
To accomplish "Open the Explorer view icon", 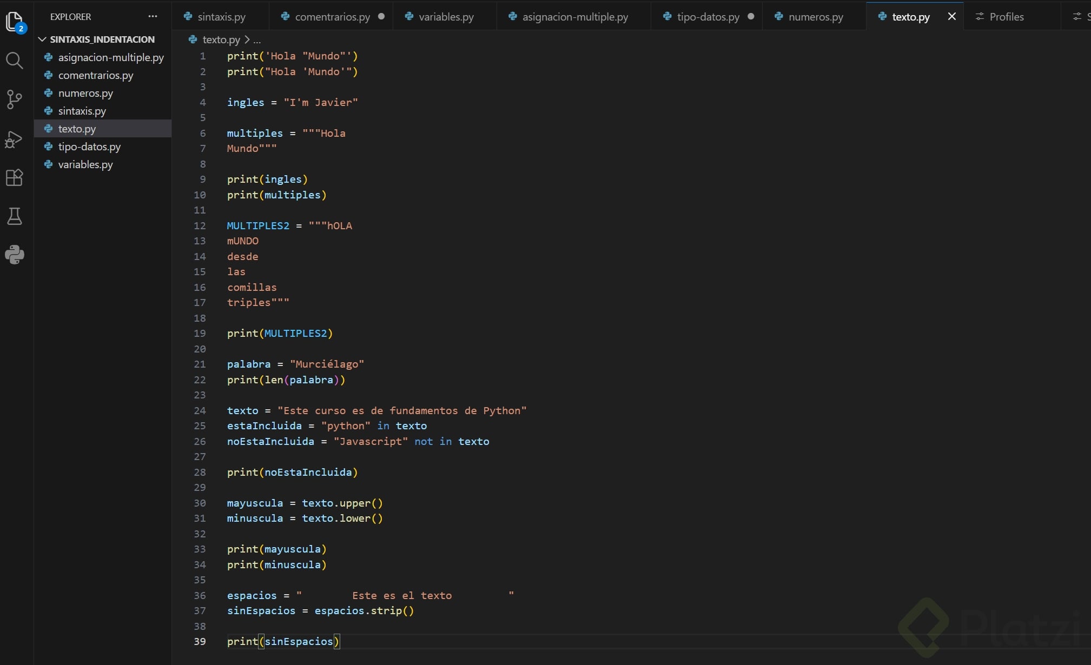I will coord(15,22).
